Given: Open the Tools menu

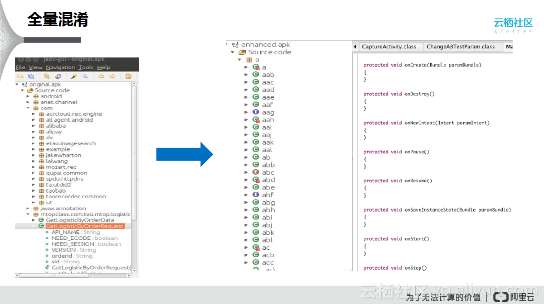Looking at the screenshot, I should pyautogui.click(x=86, y=67).
